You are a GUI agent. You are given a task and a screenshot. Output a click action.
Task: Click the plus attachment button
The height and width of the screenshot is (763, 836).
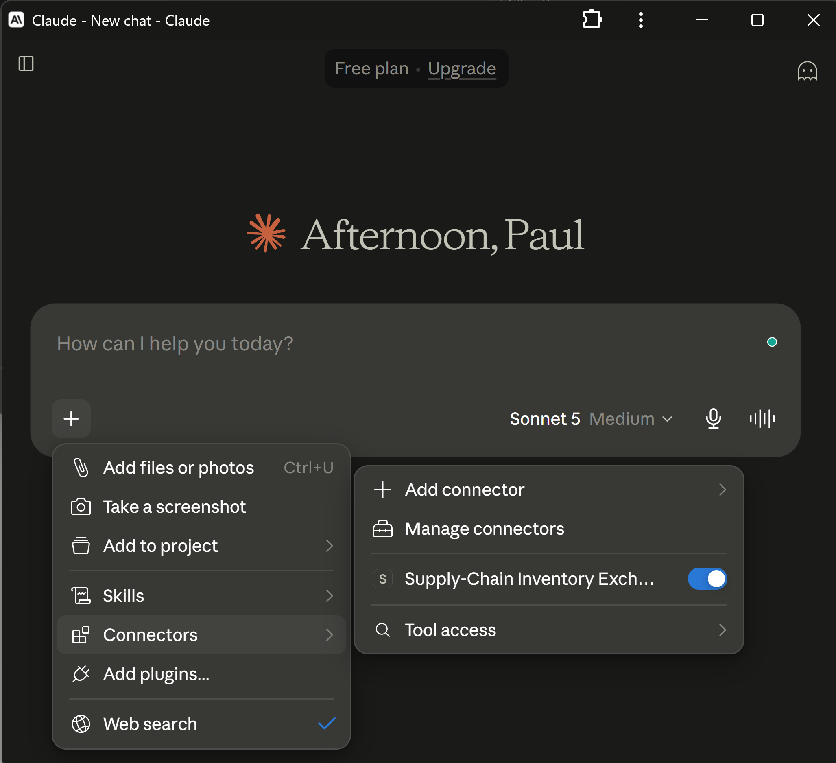click(71, 419)
